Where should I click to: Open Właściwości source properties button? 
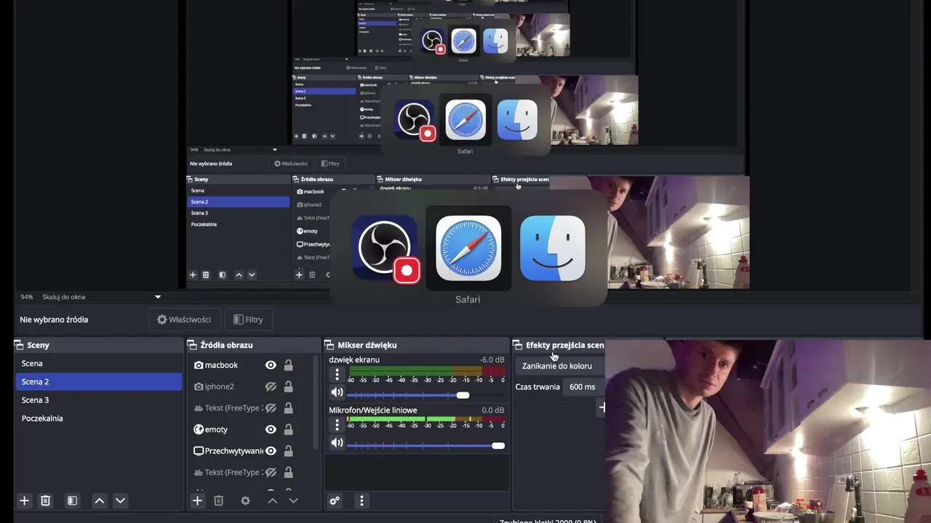tap(184, 320)
